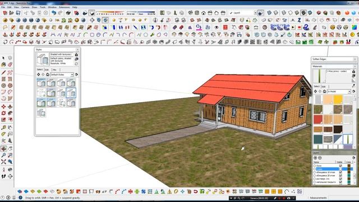The image size is (359, 202).
Task: Open Layers panel details arrow menu
Action: 353,158
